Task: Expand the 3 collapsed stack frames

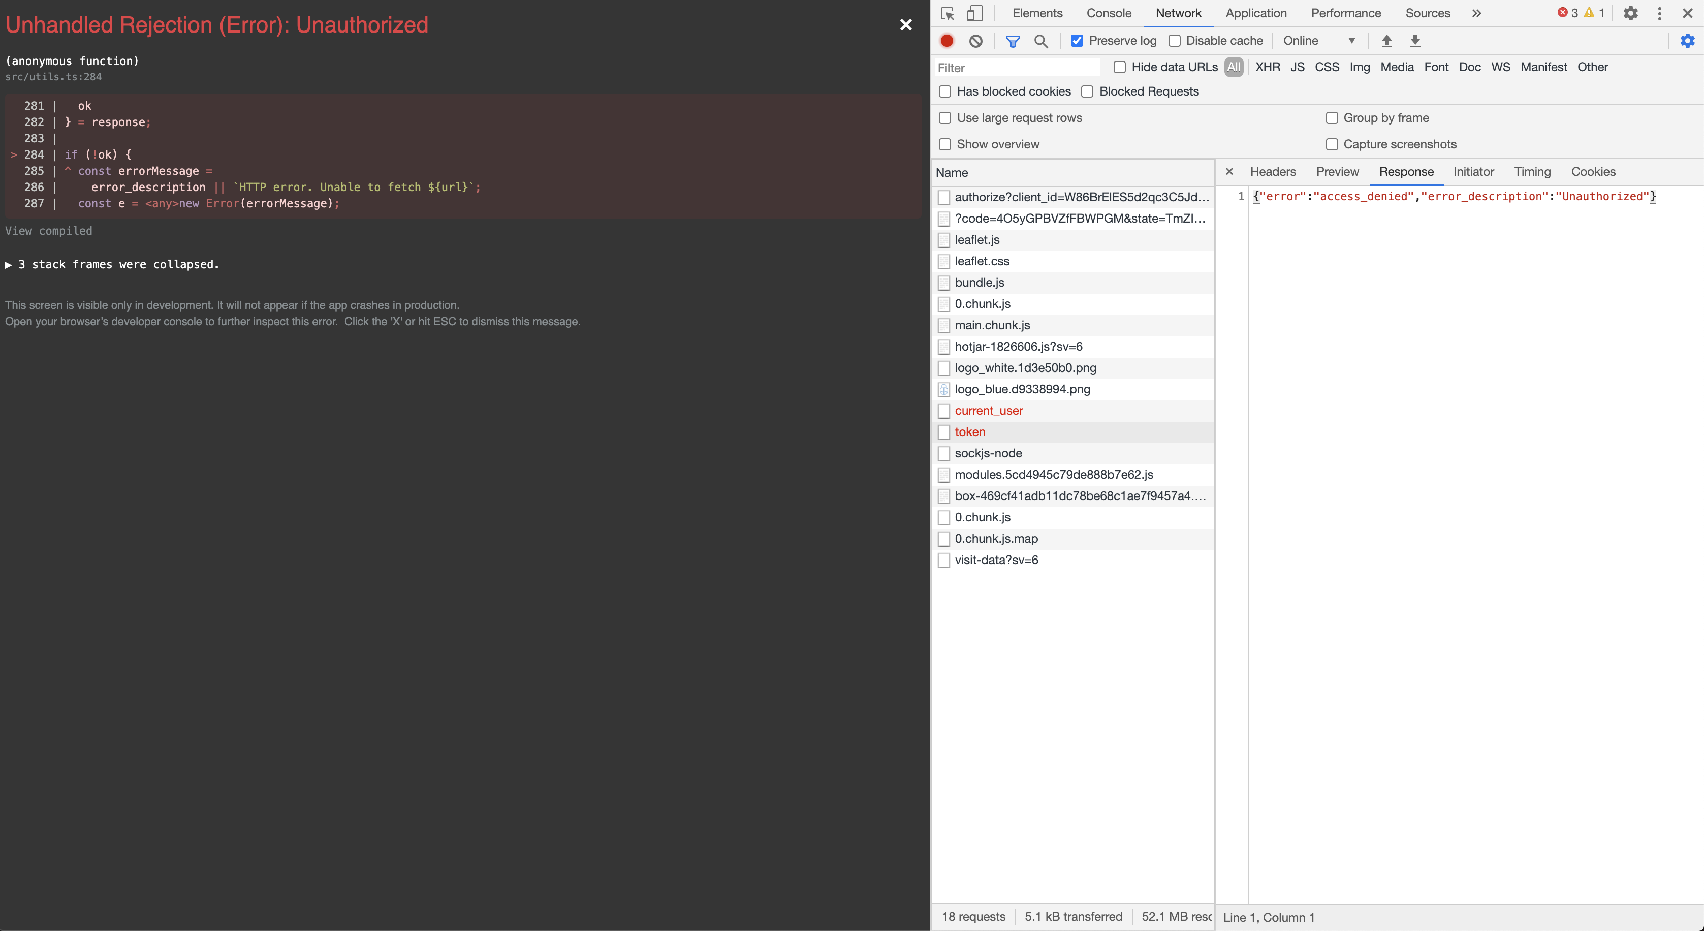Action: coord(112,265)
